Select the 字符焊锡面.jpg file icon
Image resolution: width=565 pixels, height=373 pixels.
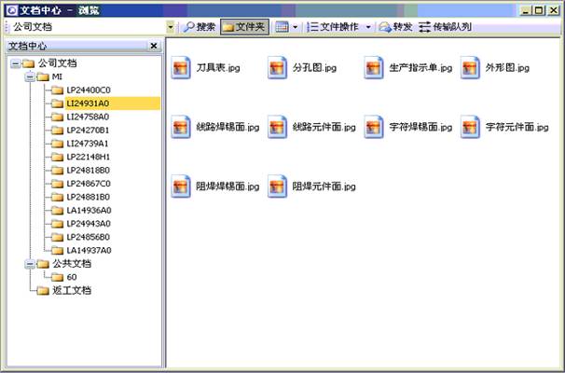374,127
